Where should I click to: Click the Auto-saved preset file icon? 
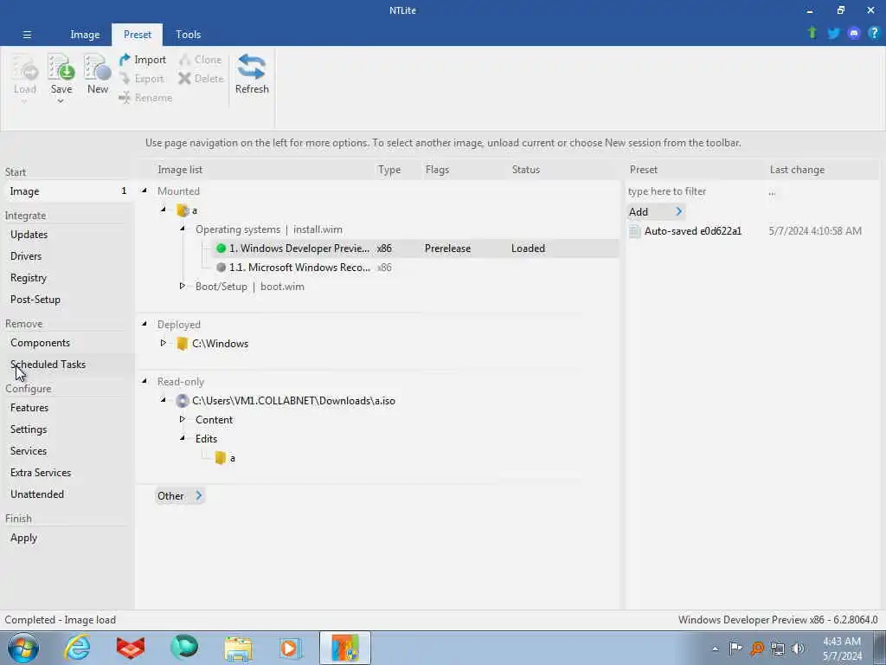pos(634,231)
